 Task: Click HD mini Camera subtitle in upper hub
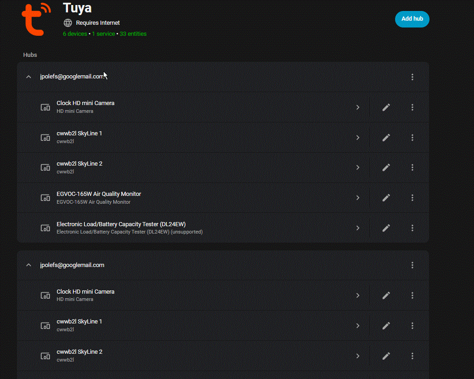click(x=75, y=111)
